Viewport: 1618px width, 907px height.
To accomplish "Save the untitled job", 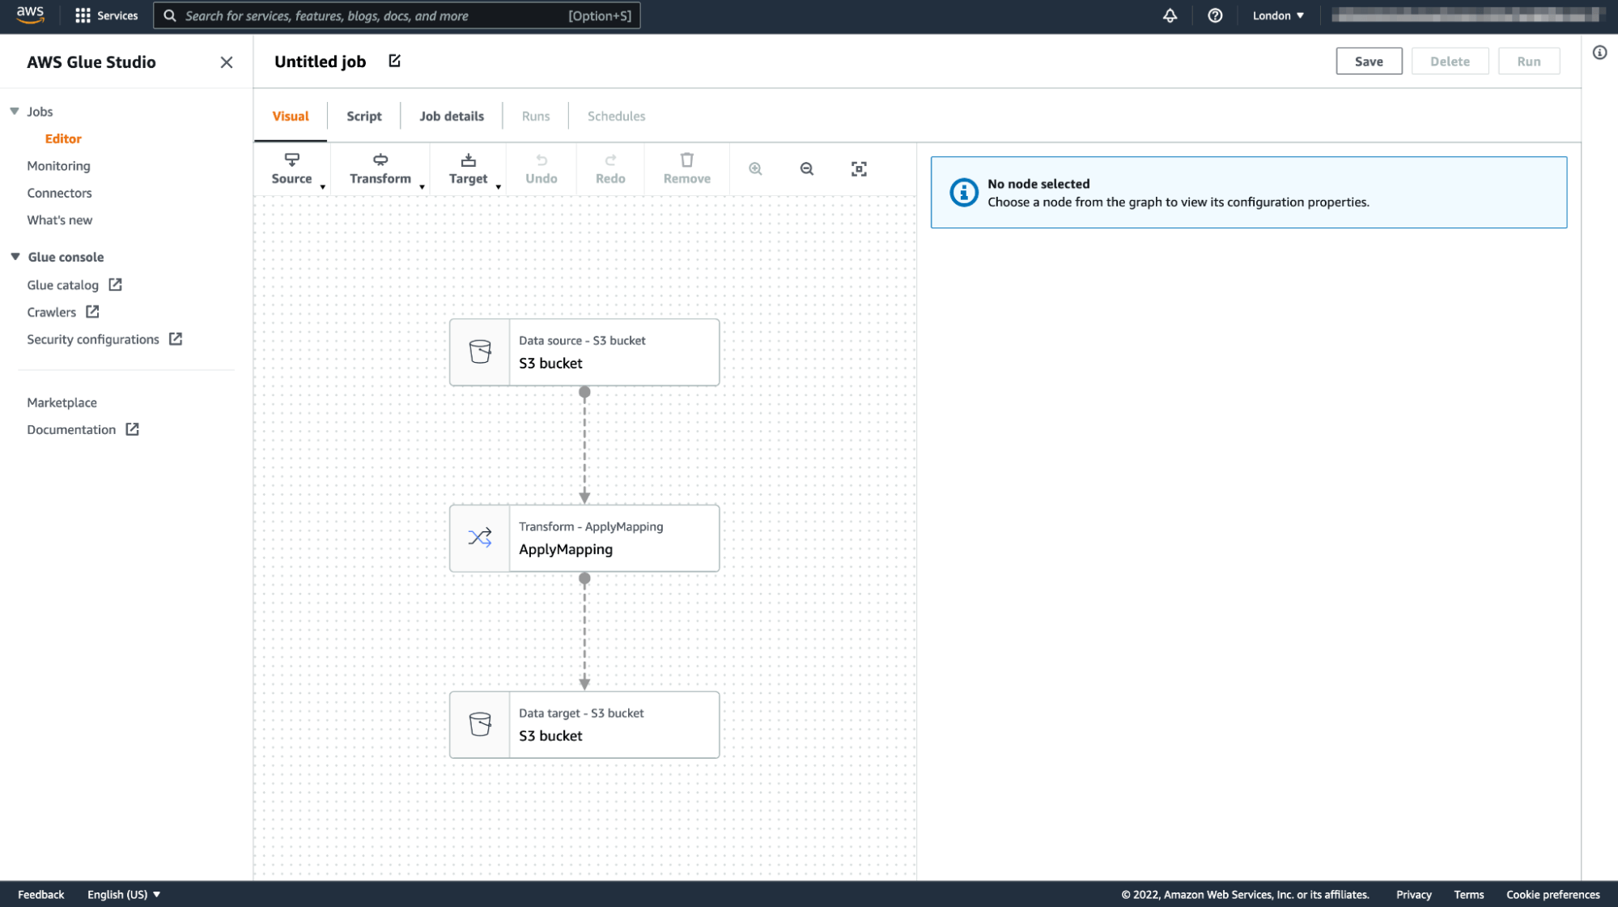I will click(x=1369, y=61).
